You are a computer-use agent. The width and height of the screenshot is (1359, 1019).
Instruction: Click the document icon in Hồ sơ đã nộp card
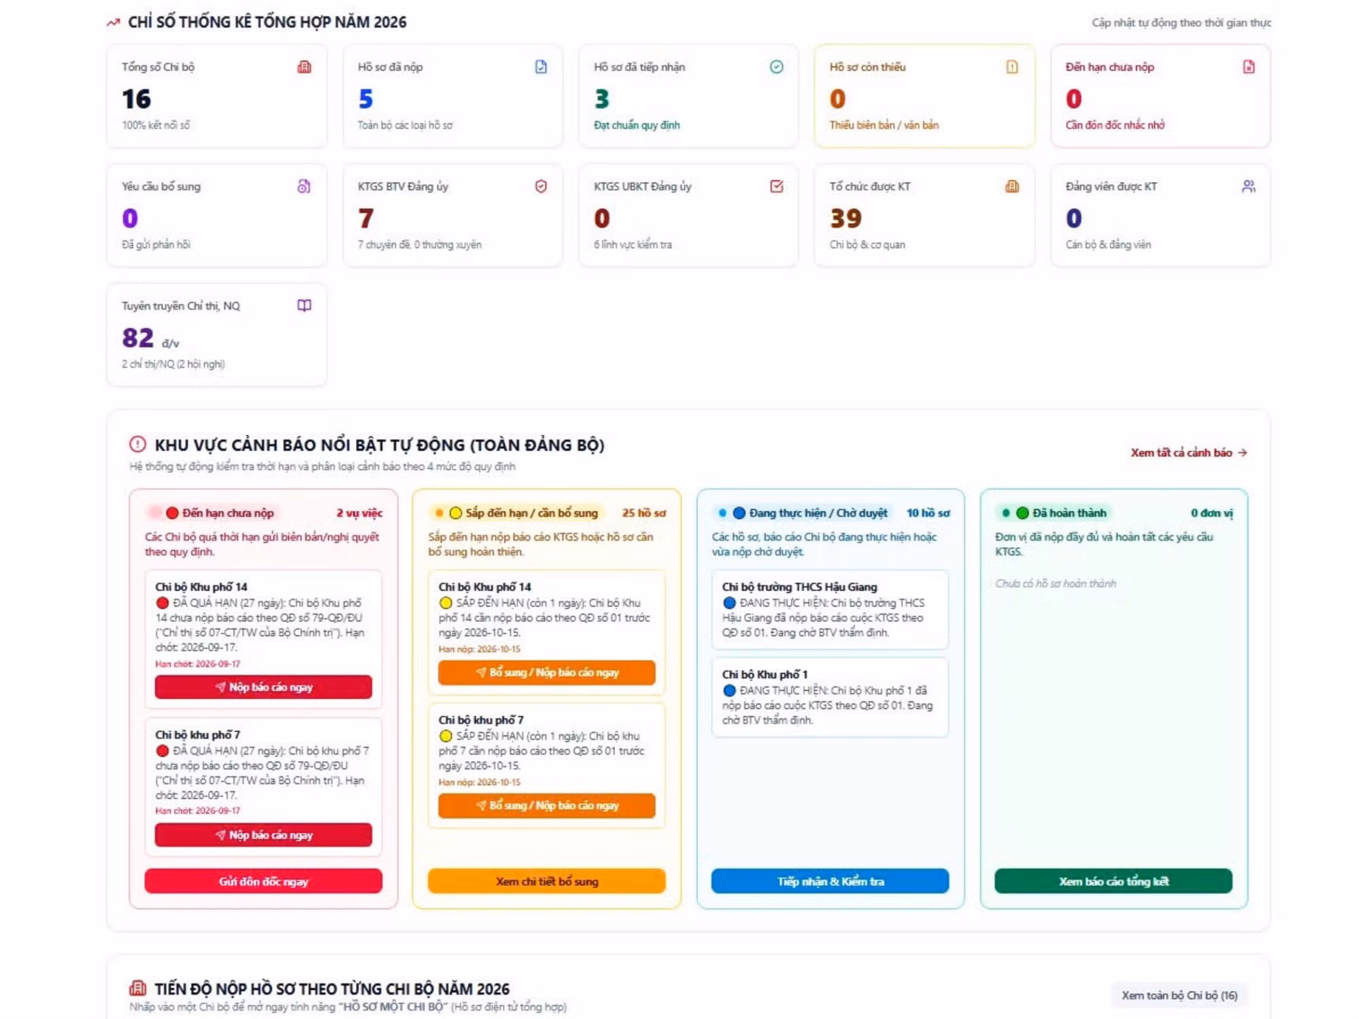click(x=541, y=67)
